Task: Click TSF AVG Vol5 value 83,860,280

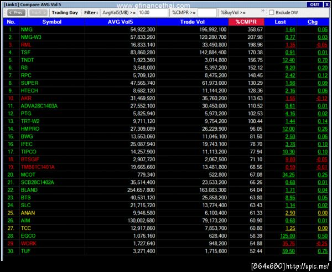Action: (143, 53)
